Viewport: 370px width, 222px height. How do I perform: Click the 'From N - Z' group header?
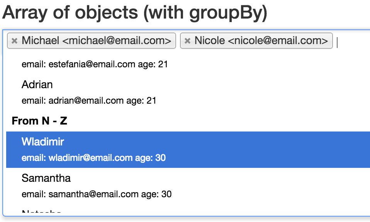[x=39, y=121]
